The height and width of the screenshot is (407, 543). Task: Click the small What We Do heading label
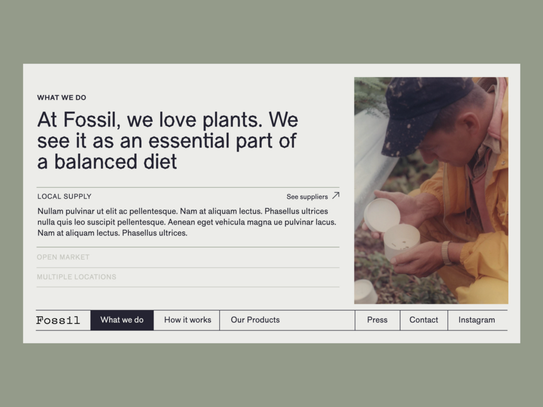point(62,98)
